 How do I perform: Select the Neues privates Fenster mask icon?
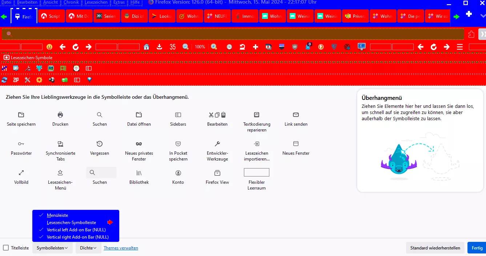tap(139, 144)
